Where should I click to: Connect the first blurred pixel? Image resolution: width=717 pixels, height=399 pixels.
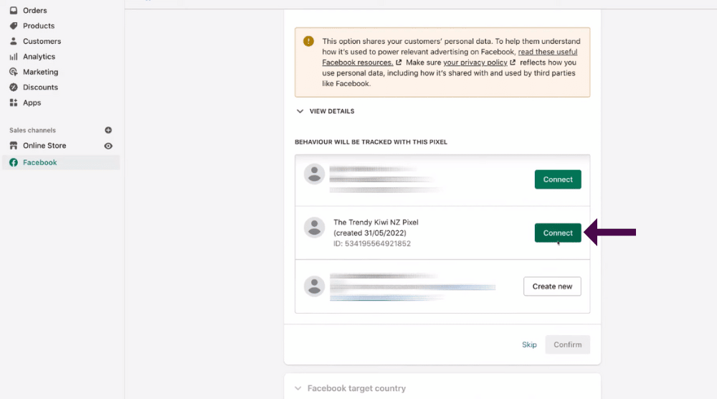[558, 179]
